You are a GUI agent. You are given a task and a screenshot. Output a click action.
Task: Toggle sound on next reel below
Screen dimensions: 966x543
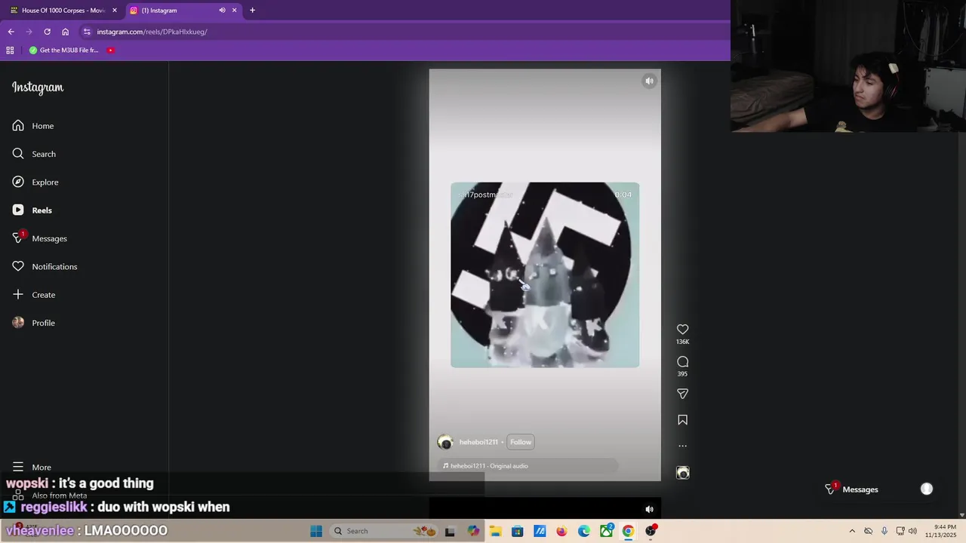tap(649, 509)
